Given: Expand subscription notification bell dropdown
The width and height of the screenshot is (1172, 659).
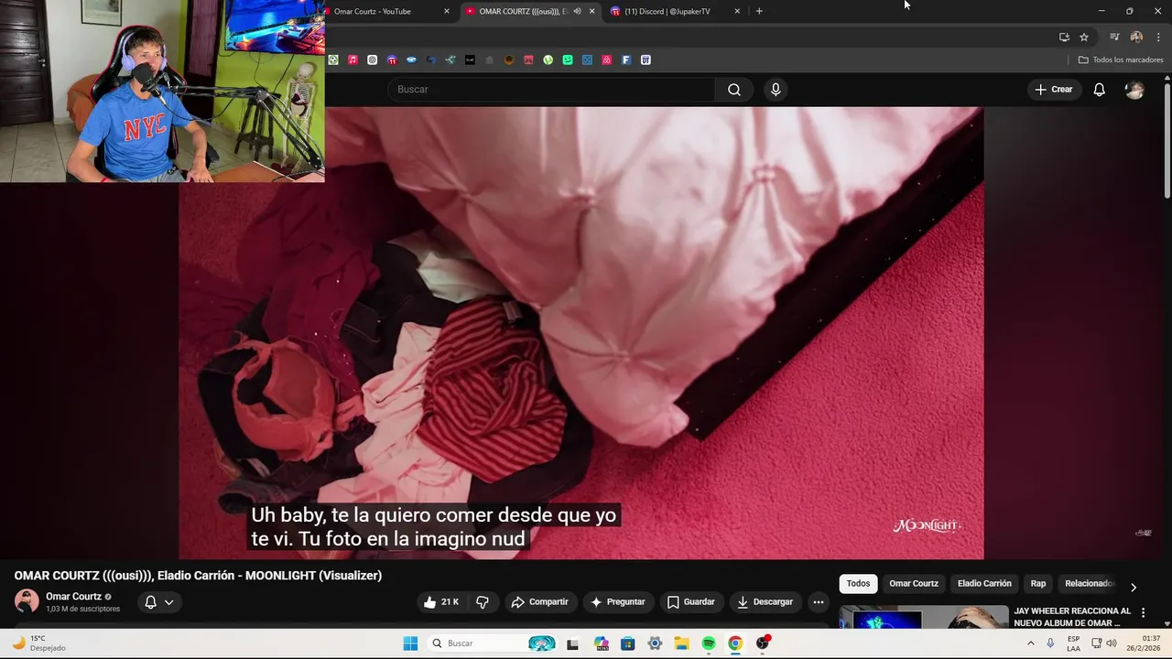Looking at the screenshot, I should (158, 602).
